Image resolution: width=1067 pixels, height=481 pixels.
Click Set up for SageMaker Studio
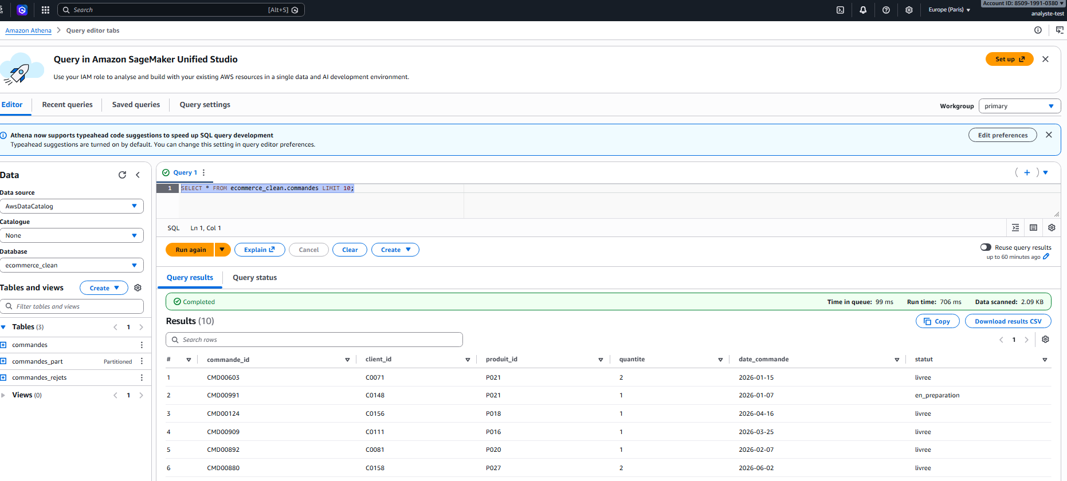pos(1009,59)
